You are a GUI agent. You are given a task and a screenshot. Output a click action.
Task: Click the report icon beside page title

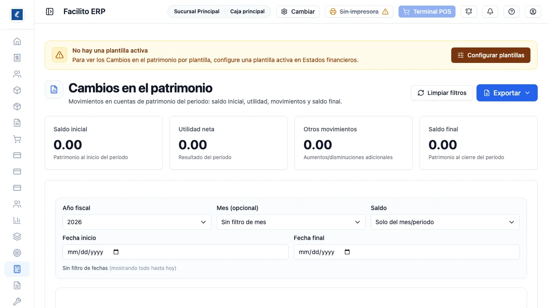click(54, 89)
